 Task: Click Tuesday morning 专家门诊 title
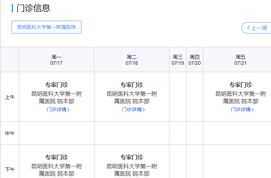[x=132, y=85]
